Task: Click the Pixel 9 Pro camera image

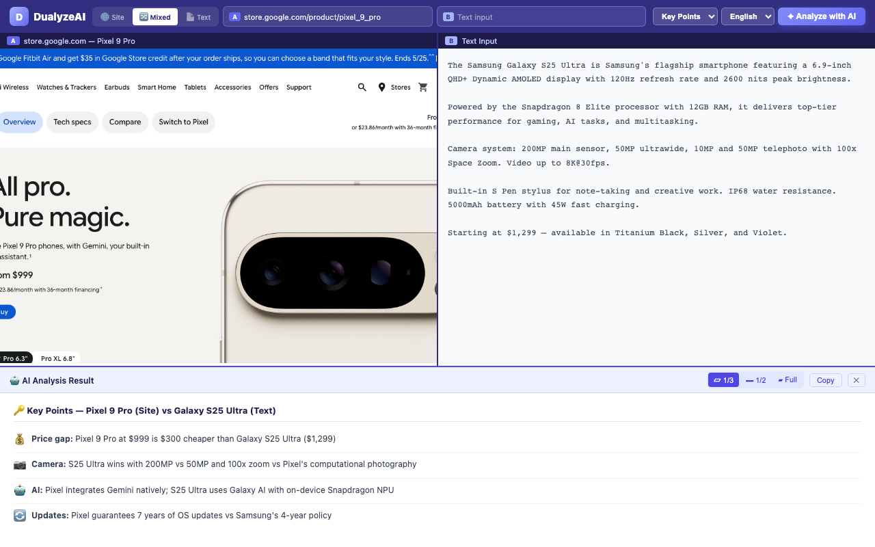Action: pos(330,271)
